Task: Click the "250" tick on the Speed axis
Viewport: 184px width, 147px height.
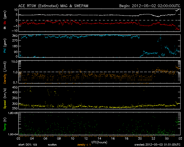Action: (15, 108)
